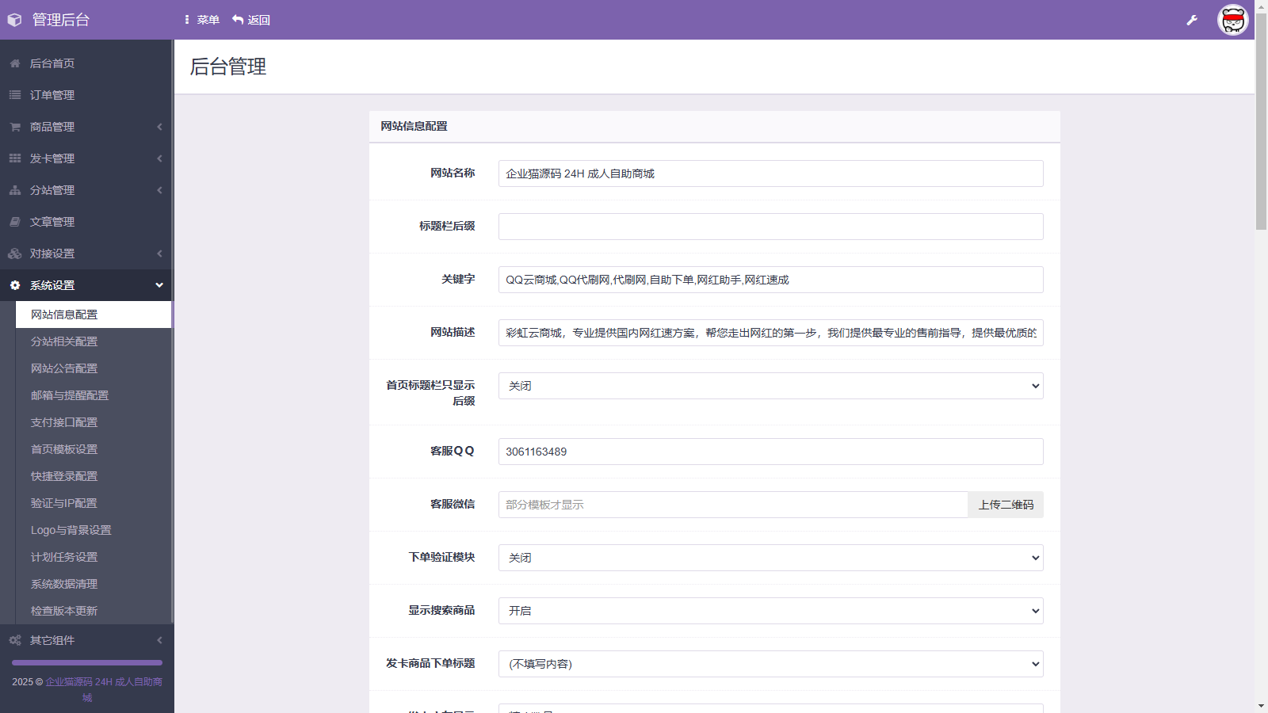This screenshot has width=1268, height=713.
Task: Click the list icon for 订单管理
Action: click(15, 95)
